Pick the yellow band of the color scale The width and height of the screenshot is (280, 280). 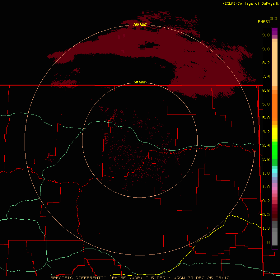pos(275,133)
